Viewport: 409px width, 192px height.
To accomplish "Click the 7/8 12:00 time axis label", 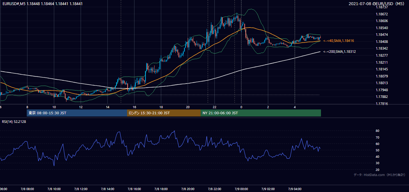I will [x=81, y=189].
